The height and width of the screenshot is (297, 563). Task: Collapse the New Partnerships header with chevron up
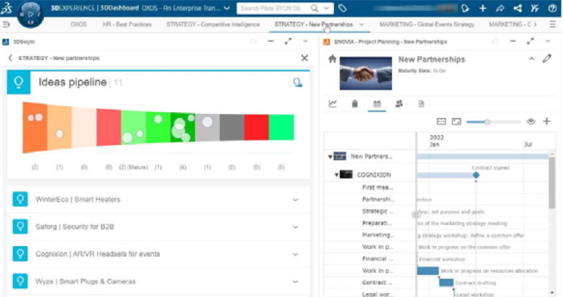[531, 59]
